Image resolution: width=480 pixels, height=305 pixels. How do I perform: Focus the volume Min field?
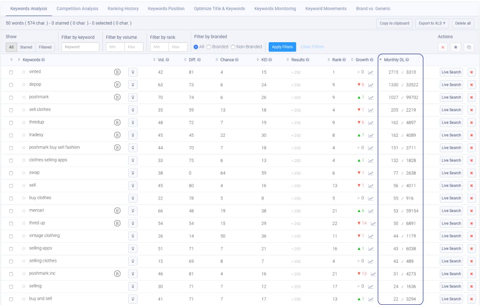coord(115,47)
